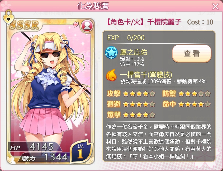The width and height of the screenshot is (223, 171).
Task: Open details with the 查看 button
Action: click(x=192, y=54)
